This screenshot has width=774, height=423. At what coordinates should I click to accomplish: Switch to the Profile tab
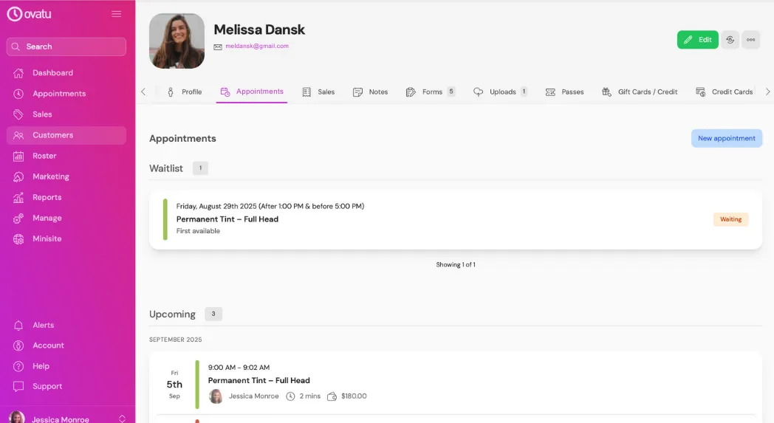pyautogui.click(x=185, y=92)
